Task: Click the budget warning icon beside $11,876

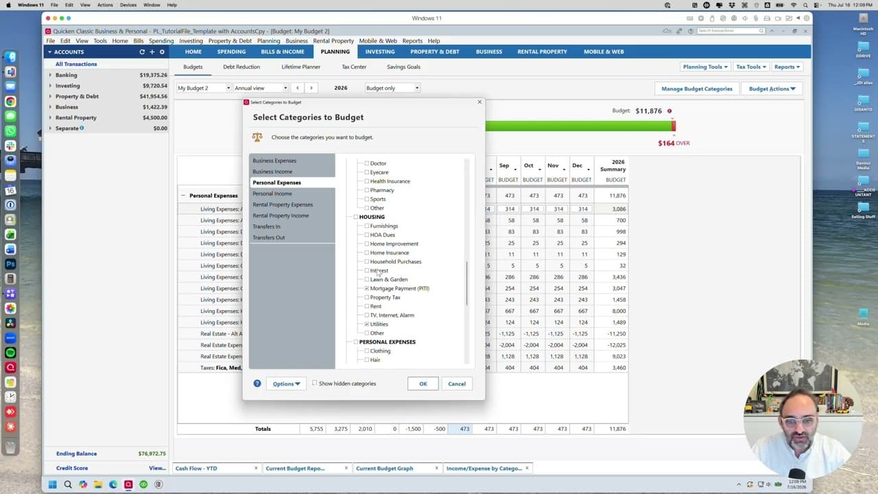Action: tap(669, 111)
